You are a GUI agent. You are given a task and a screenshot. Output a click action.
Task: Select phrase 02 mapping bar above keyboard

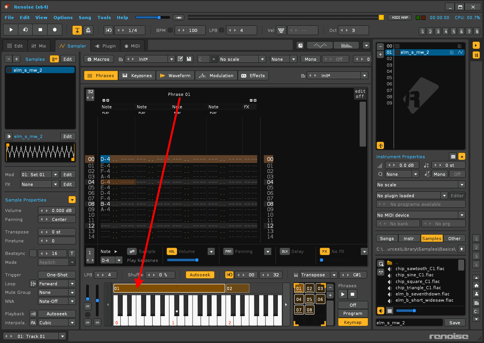click(237, 288)
